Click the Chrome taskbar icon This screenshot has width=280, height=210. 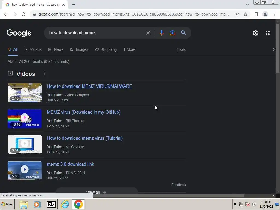pos(78,204)
